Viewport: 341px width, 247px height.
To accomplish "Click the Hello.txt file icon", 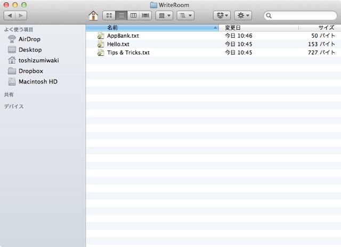I will [101, 44].
